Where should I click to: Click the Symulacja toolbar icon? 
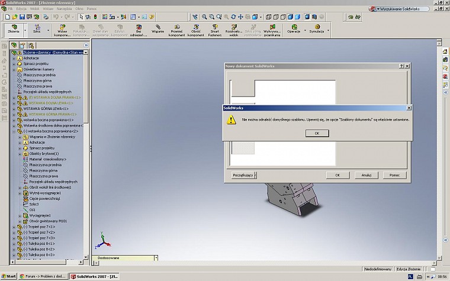pyautogui.click(x=317, y=28)
